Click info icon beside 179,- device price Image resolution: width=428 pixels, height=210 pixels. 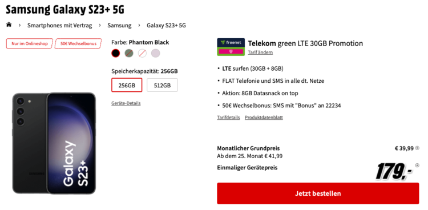tap(417, 165)
